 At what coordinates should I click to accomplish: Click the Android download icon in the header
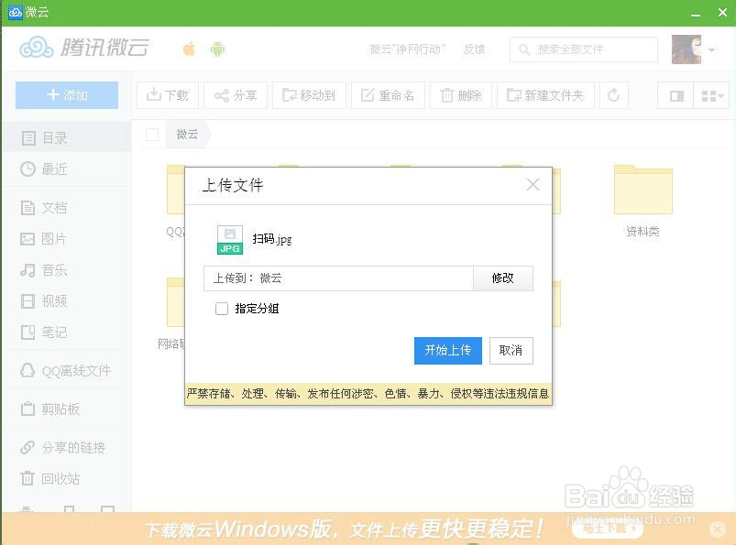[218, 48]
